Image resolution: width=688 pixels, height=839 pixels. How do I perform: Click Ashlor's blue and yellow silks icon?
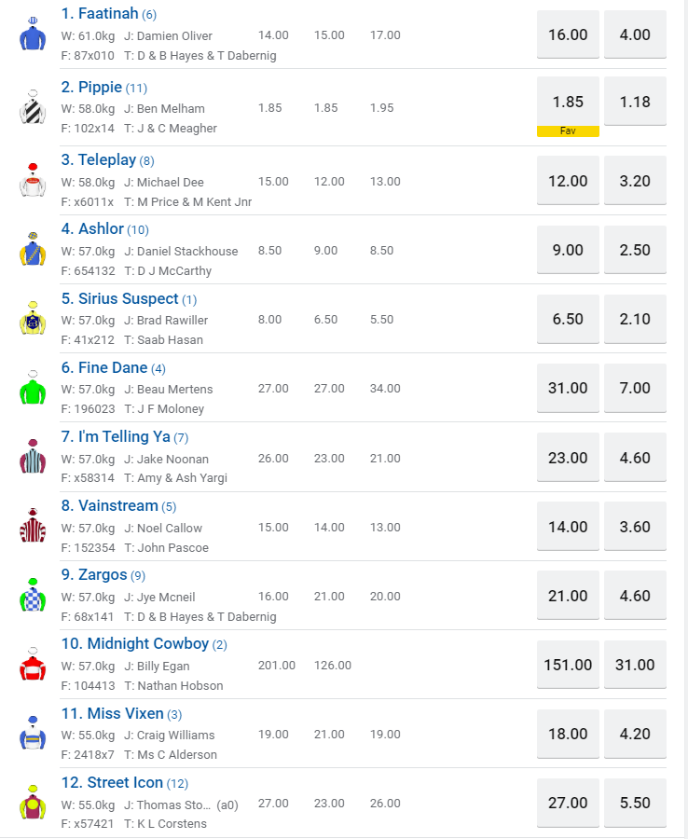point(33,250)
